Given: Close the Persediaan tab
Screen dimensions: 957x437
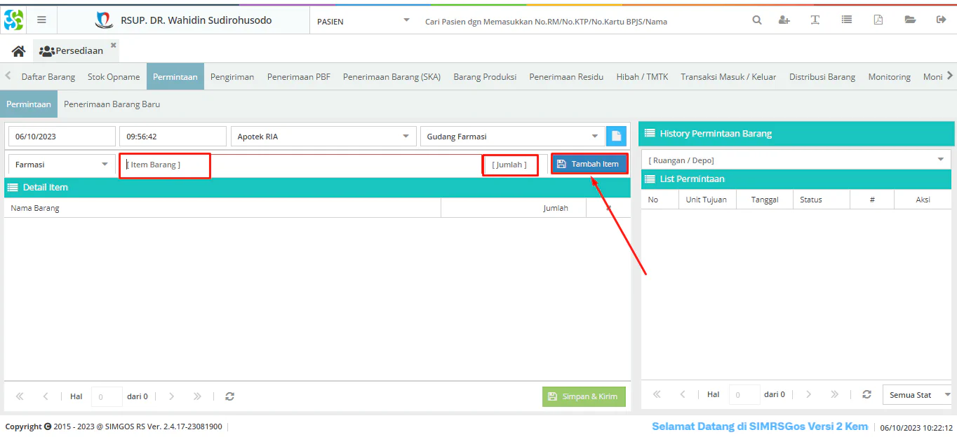Looking at the screenshot, I should pyautogui.click(x=114, y=45).
